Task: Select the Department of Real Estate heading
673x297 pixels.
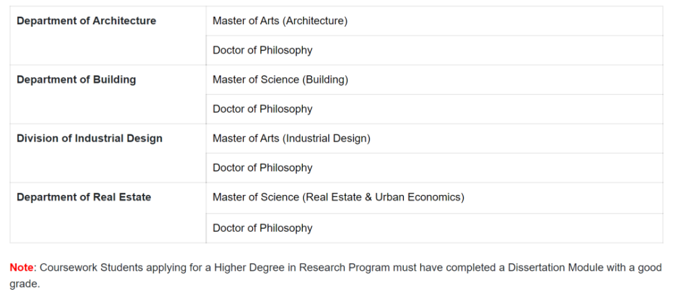Action: [83, 197]
